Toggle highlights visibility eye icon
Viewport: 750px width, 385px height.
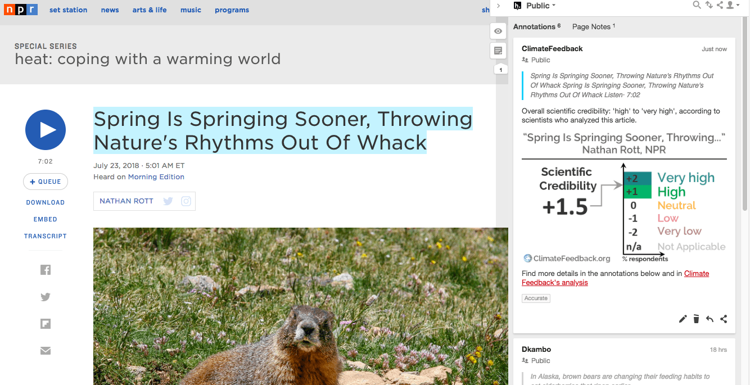(498, 31)
